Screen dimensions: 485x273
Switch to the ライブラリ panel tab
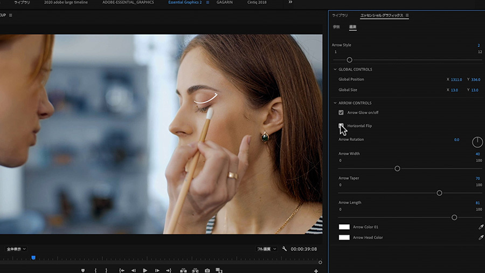pyautogui.click(x=340, y=16)
